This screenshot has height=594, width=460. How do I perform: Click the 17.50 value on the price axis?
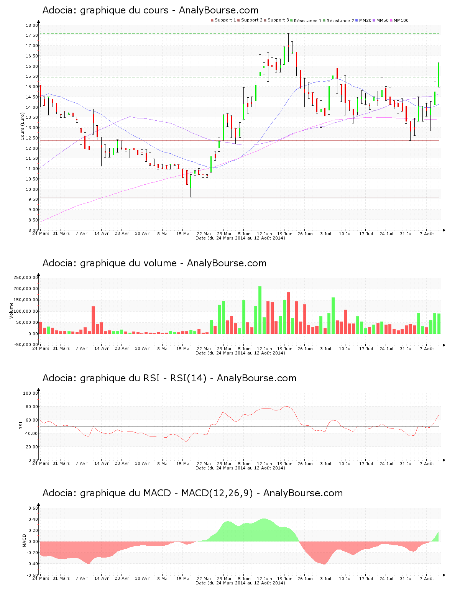pyautogui.click(x=32, y=35)
